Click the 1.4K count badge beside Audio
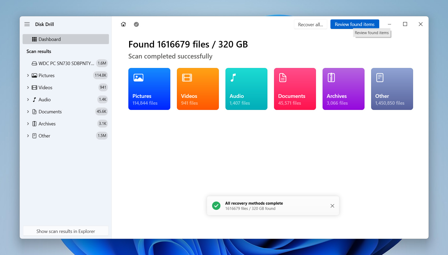This screenshot has width=448, height=255. tap(103, 99)
